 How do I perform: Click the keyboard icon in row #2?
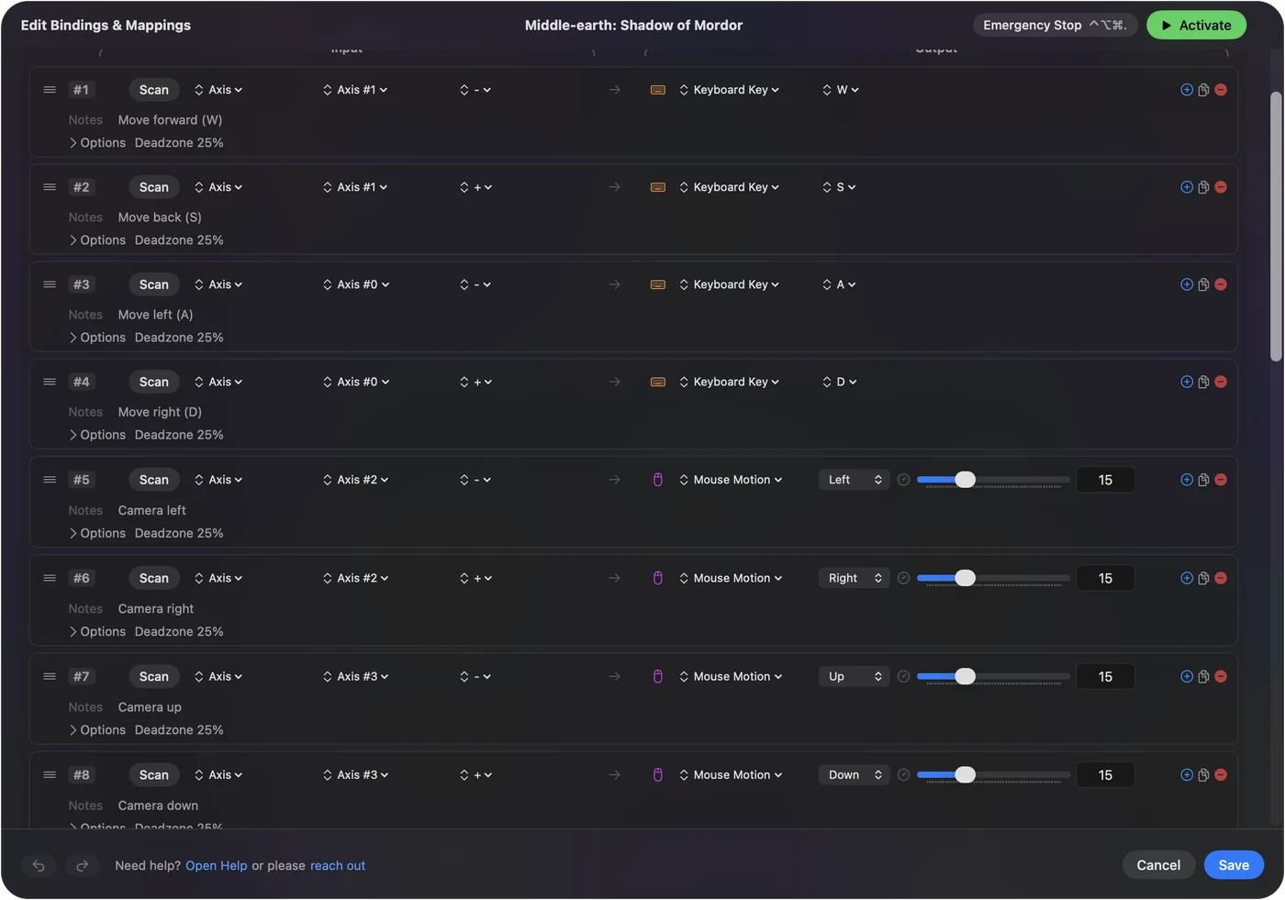click(x=658, y=187)
